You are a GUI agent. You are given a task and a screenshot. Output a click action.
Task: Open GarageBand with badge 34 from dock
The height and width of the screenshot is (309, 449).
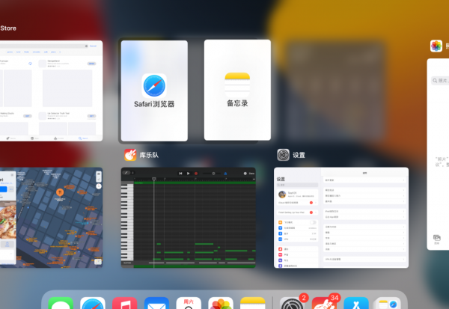[x=324, y=303]
